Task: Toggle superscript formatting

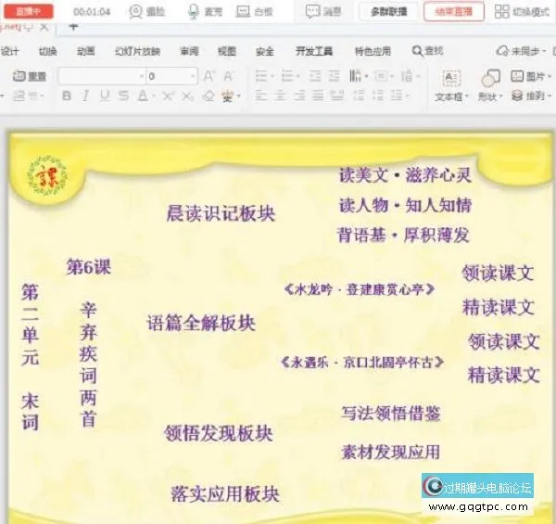Action: tap(168, 96)
